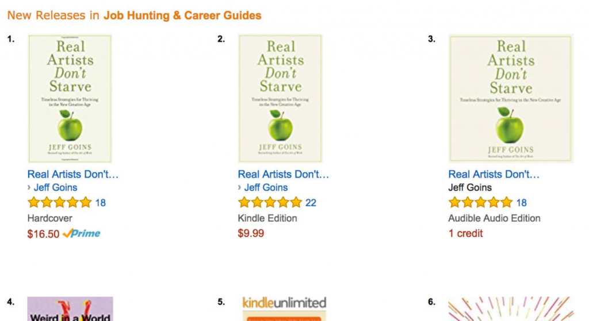Expand the chevron beside Jeff Goins in item 2
Image resolution: width=589 pixels, height=321 pixels.
(239, 187)
